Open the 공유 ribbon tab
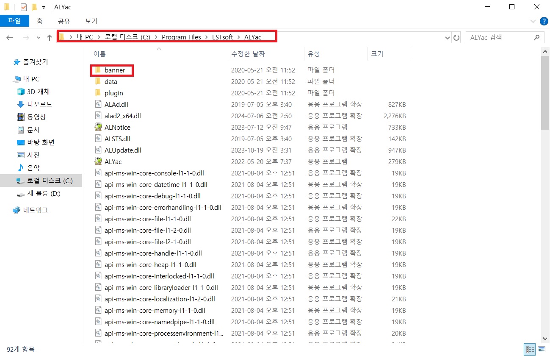 (64, 21)
